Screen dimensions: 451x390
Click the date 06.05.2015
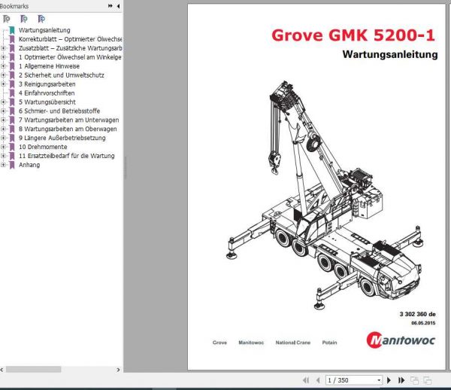(x=423, y=323)
